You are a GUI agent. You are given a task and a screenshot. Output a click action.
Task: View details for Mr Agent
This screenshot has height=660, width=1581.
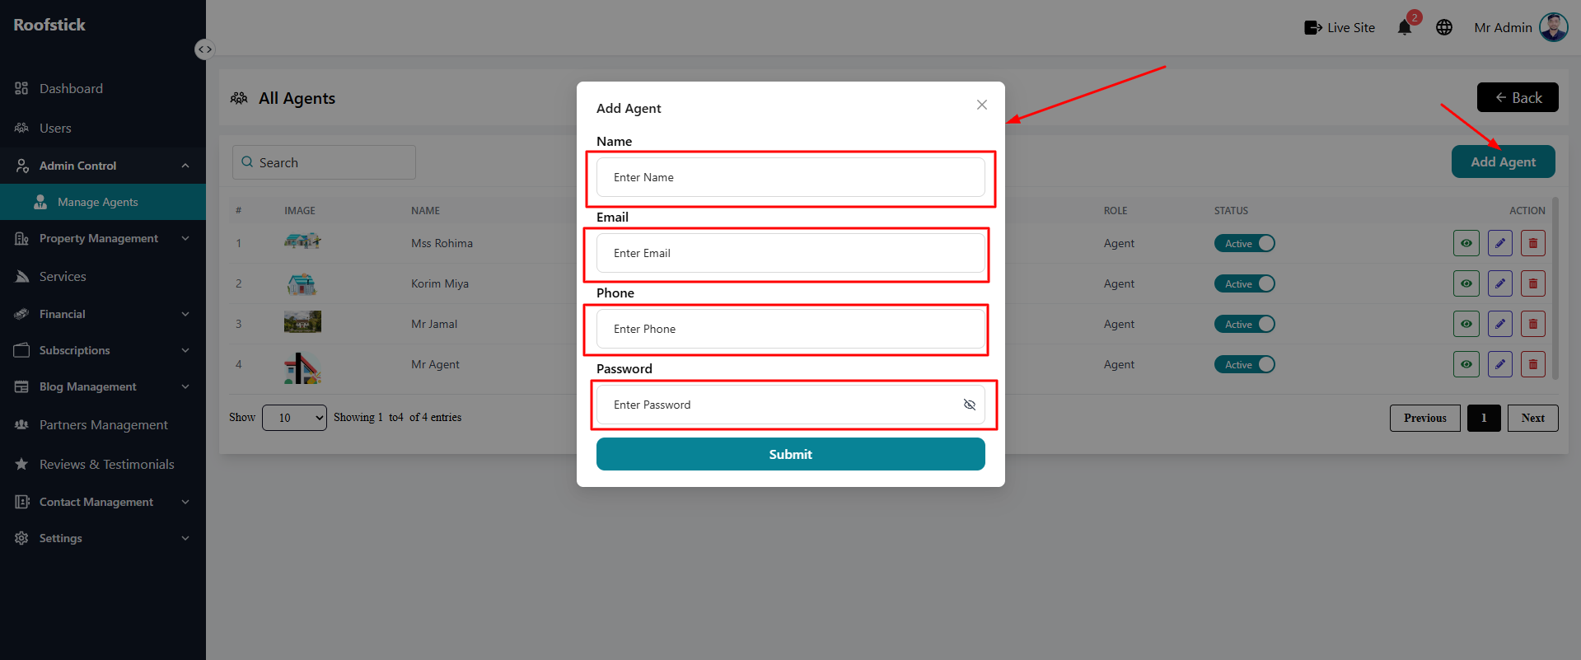coord(1466,364)
